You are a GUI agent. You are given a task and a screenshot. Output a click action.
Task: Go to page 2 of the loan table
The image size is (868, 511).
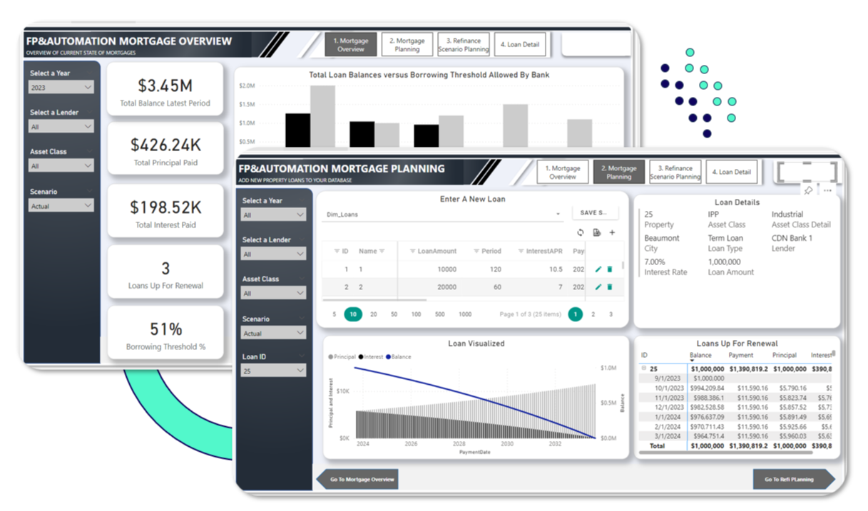(593, 314)
